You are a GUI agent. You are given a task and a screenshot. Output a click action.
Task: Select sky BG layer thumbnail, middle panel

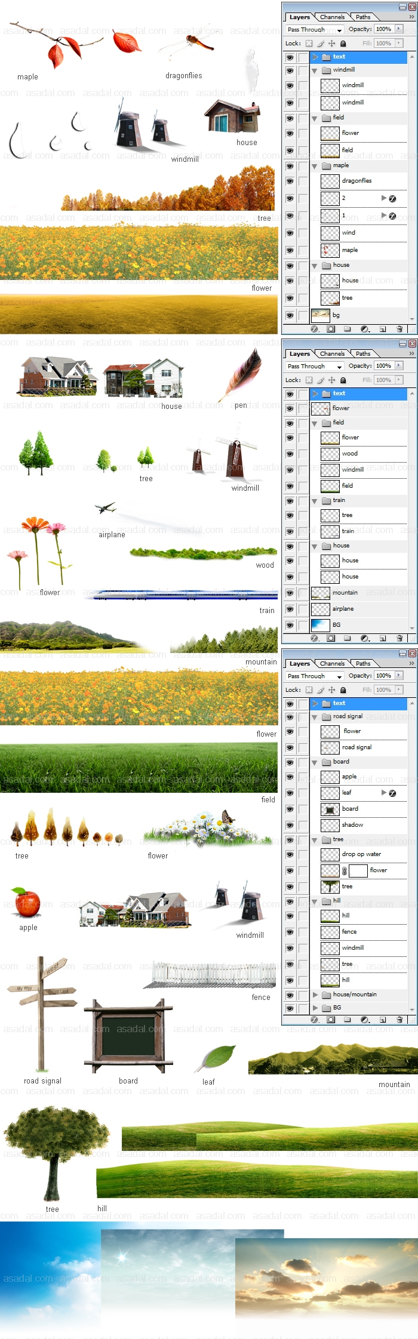(x=321, y=625)
